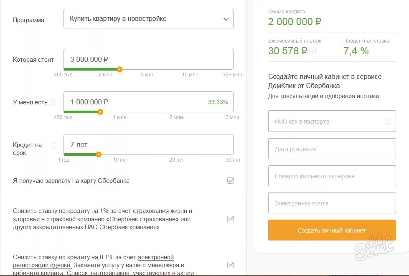Image resolution: width=409 pixels, height=276 pixels.
Task: Open 'Купить квартиру в новостройке' combo box
Action: (x=148, y=19)
